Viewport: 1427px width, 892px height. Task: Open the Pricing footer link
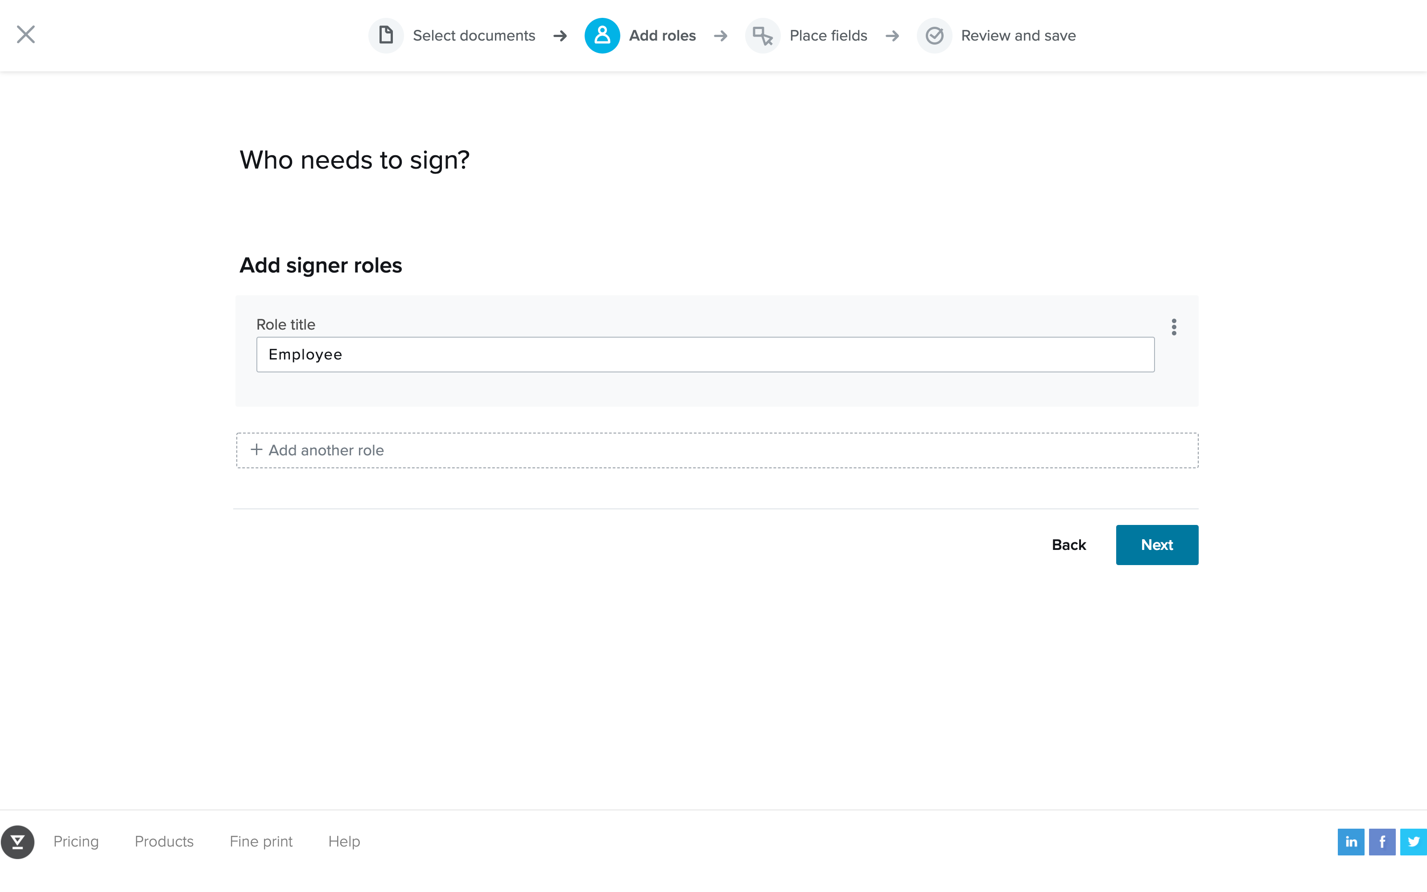tap(76, 841)
